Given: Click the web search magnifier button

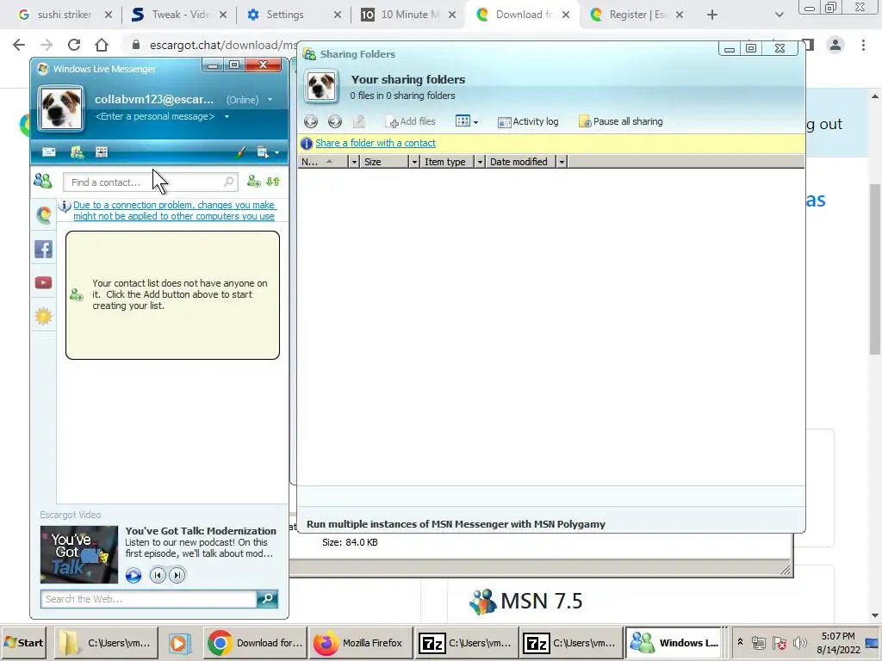Looking at the screenshot, I should [x=267, y=599].
